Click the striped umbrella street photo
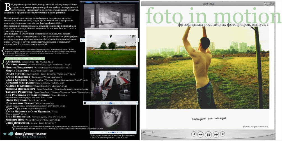 [x=111, y=85]
